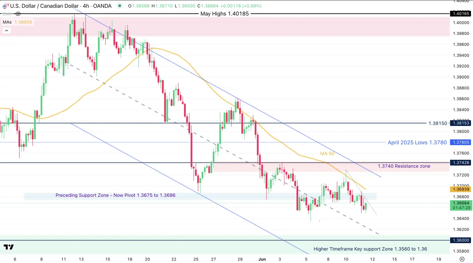Click the change value +0.00118 (+0.09%)

[x=241, y=6]
